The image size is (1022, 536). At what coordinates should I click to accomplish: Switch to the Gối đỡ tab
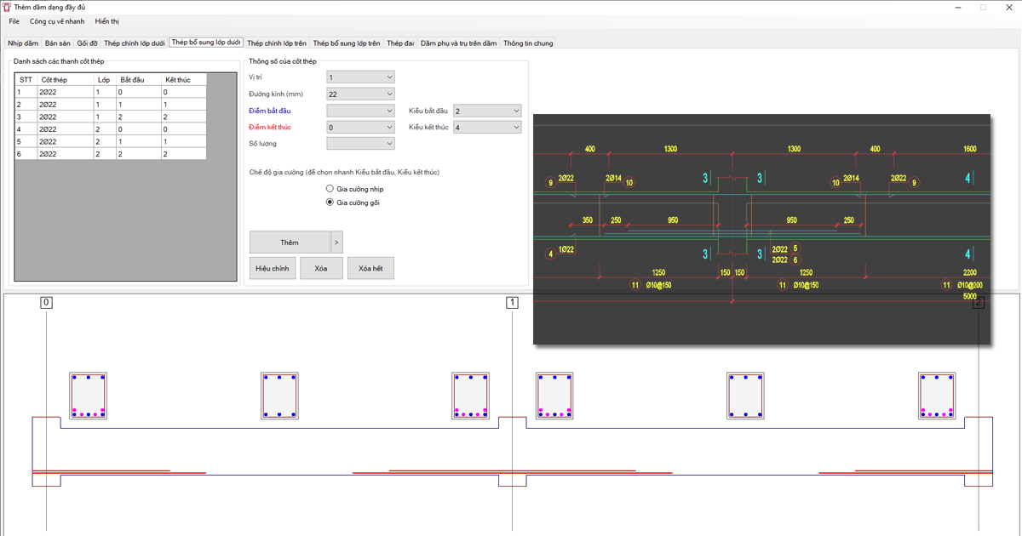point(87,43)
